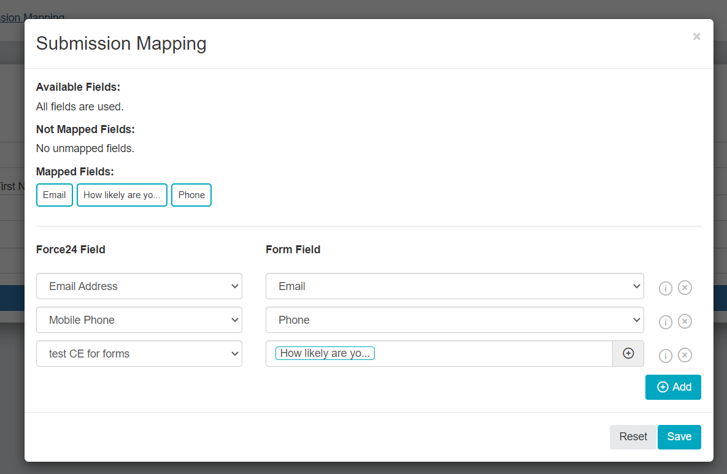
Task: Save the submission mapping
Action: click(x=679, y=437)
